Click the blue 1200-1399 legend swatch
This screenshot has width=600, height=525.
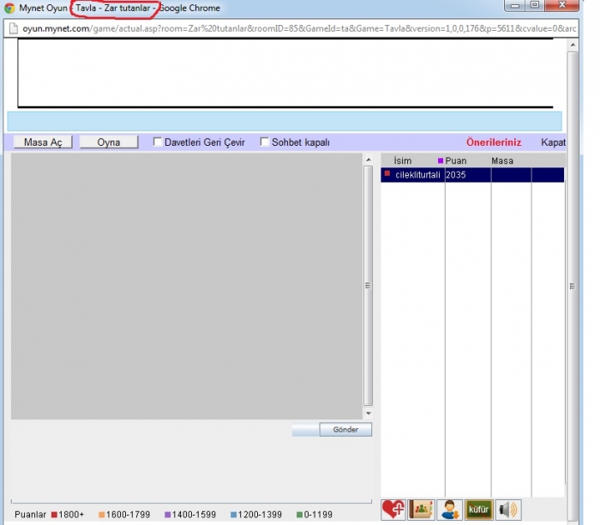tap(233, 515)
